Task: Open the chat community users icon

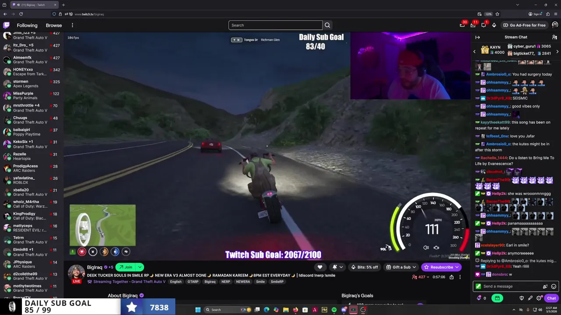Action: click(x=554, y=37)
